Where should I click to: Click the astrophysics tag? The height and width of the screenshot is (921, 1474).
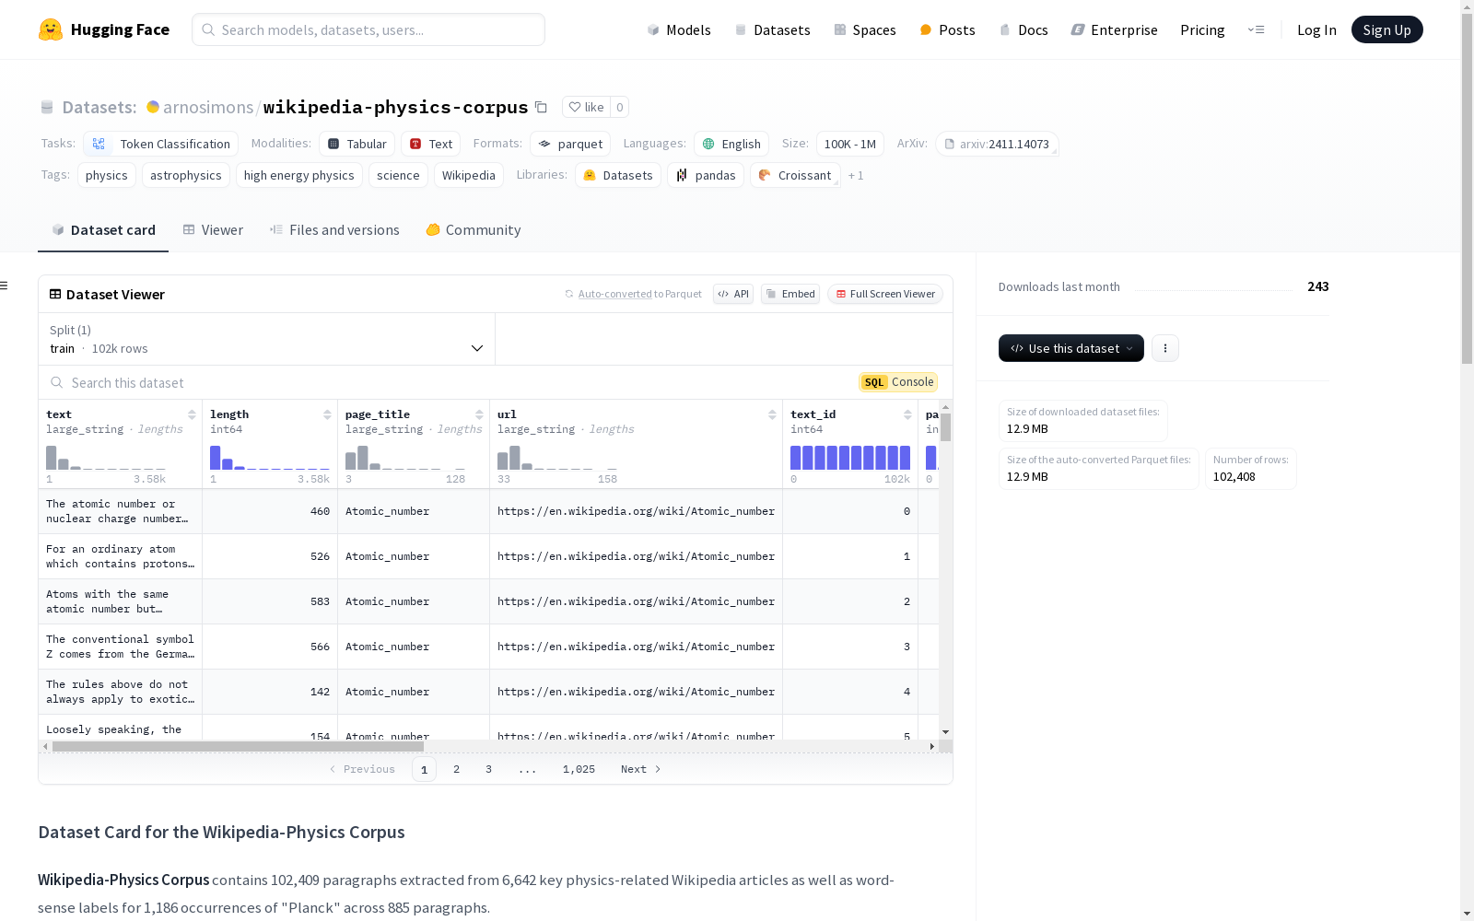(186, 175)
